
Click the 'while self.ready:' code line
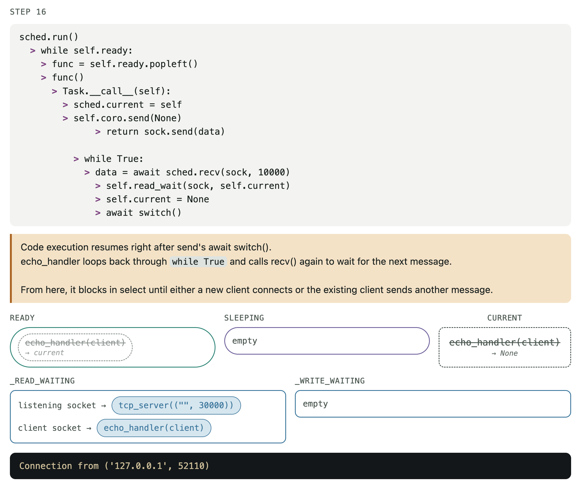(87, 51)
